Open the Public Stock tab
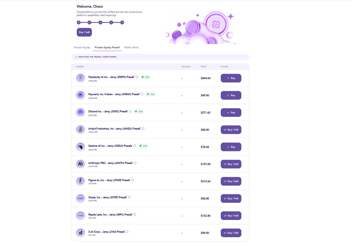The height and width of the screenshot is (244, 352). pos(131,47)
